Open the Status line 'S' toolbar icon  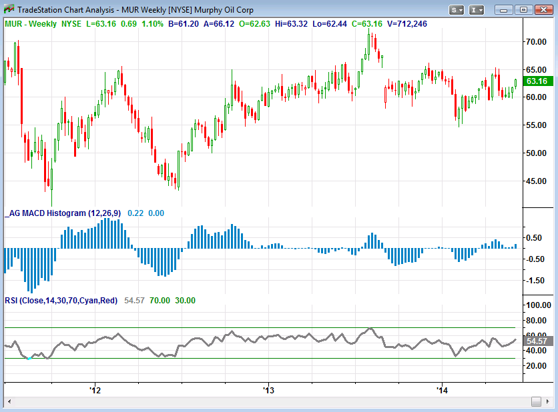[453, 9]
